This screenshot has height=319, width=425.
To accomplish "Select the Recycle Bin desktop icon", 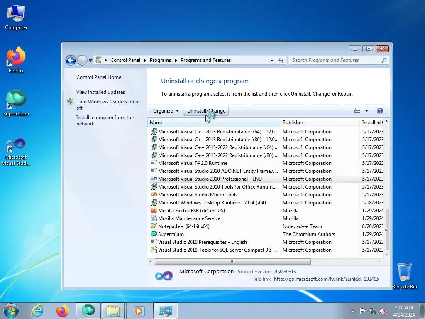I will click(405, 276).
